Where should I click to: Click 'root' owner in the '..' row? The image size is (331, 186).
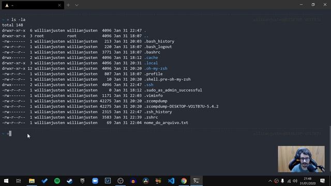39,36
